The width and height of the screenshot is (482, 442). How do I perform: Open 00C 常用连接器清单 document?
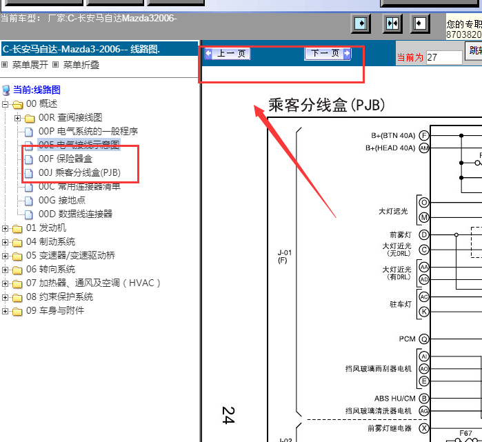coord(79,187)
